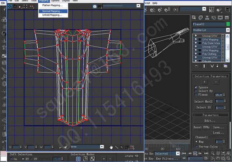Open the Modifier List dropdown
Viewport: 232px width, 162px height.
coord(228,30)
